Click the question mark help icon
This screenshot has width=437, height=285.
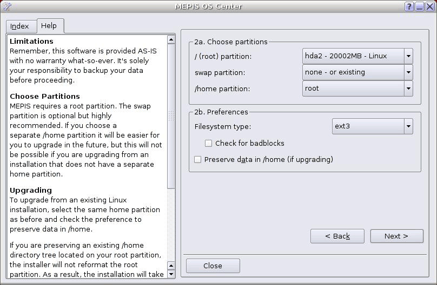coord(409,6)
